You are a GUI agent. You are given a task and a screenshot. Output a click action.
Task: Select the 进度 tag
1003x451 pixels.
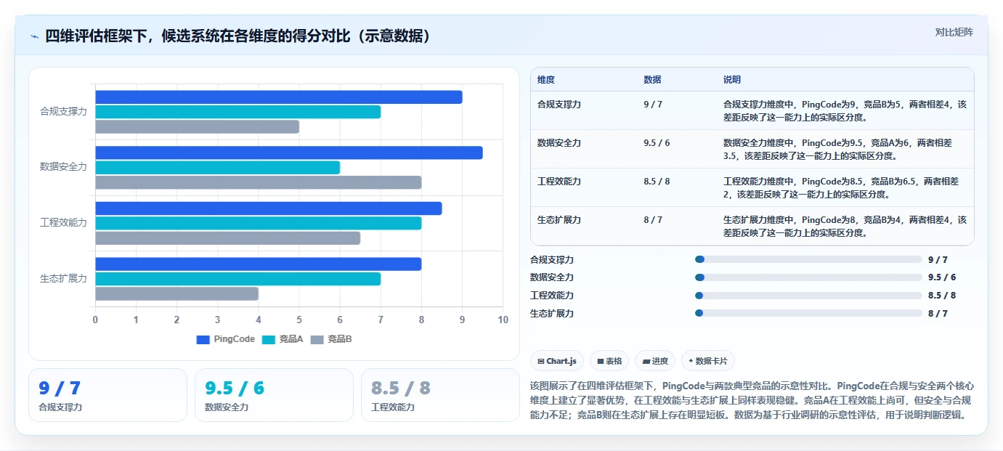tap(655, 361)
